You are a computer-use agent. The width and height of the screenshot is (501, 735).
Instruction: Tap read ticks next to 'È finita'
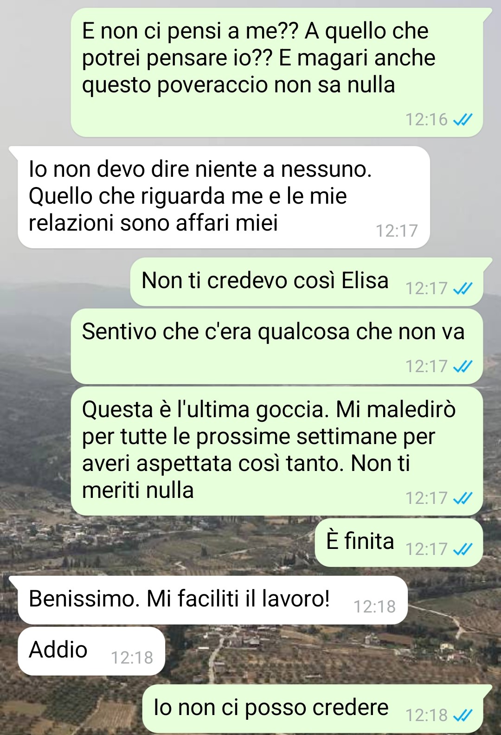click(462, 550)
